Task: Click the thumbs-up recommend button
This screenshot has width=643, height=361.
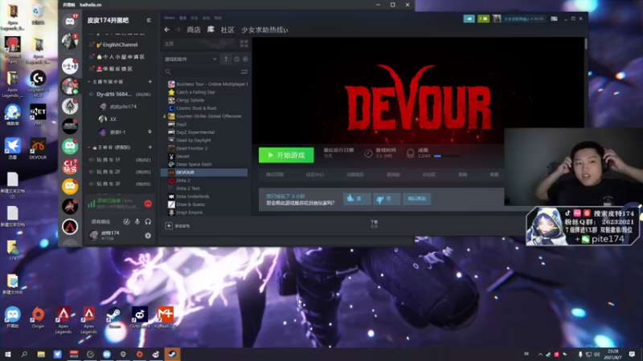Action: 357,198
